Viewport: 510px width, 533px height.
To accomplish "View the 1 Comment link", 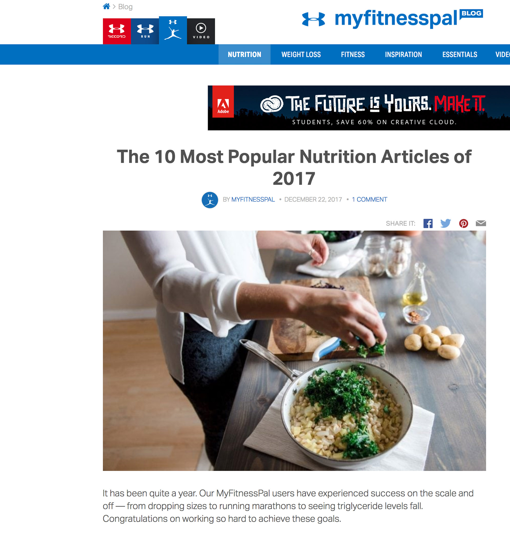I will 369,199.
